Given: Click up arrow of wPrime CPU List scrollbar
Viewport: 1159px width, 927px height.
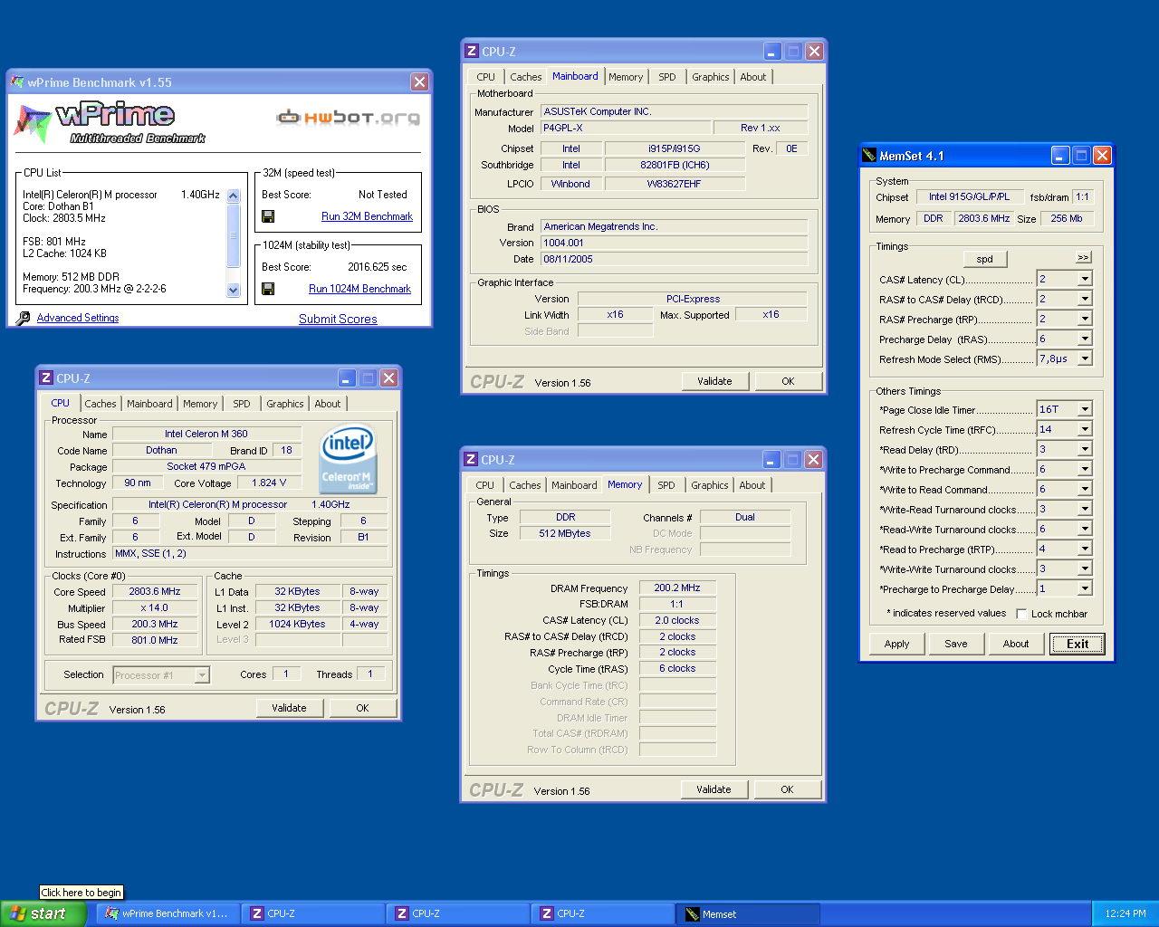Looking at the screenshot, I should click(x=233, y=195).
